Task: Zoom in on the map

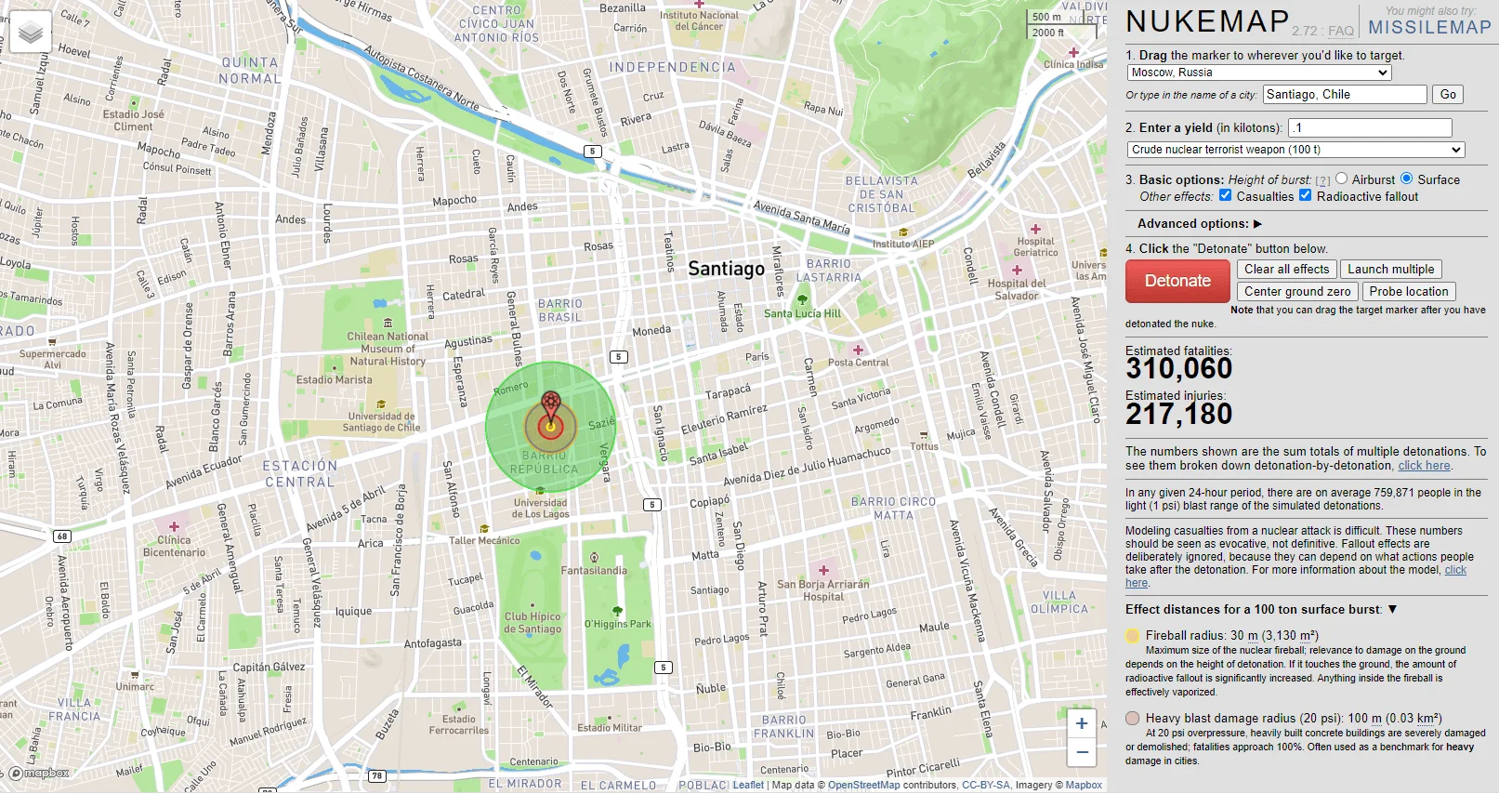Action: pyautogui.click(x=1082, y=723)
